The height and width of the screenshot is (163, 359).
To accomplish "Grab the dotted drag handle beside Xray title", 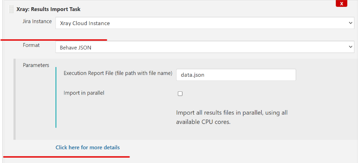I will [x=11, y=10].
